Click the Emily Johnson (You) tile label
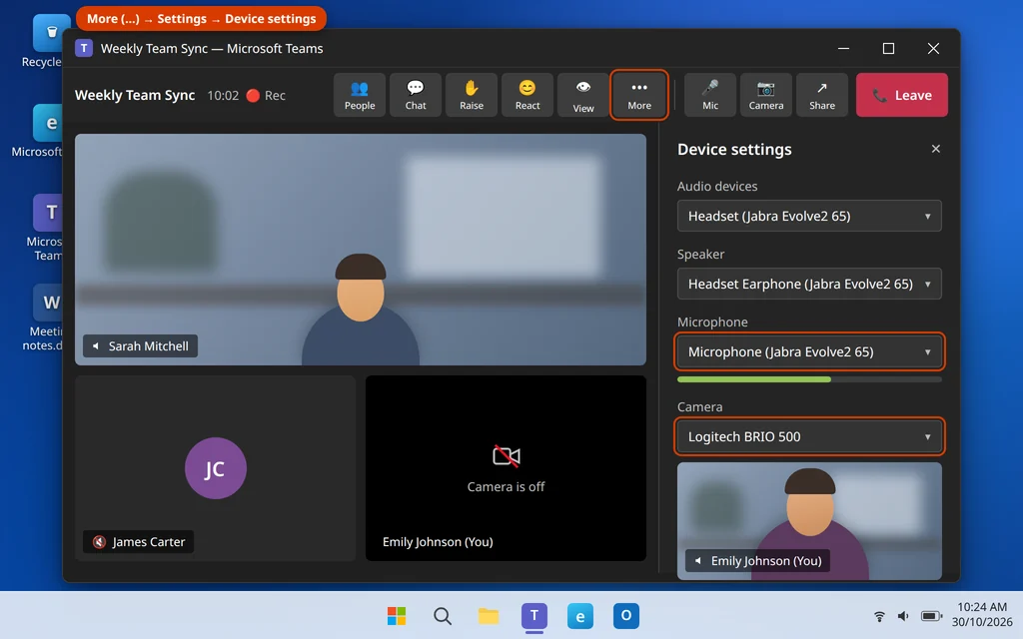 click(x=438, y=542)
